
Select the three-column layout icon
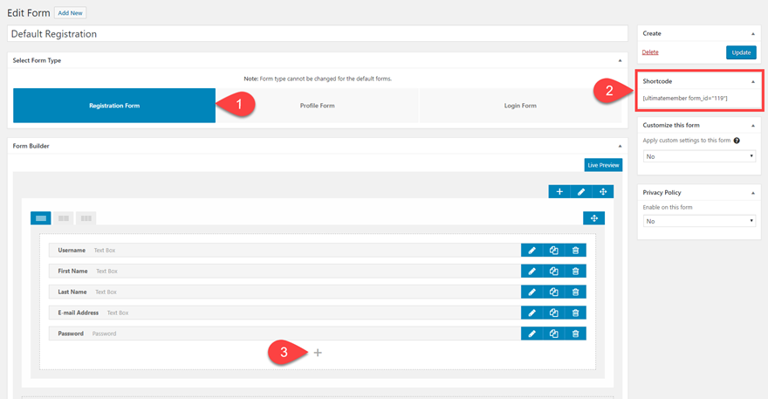pos(86,218)
